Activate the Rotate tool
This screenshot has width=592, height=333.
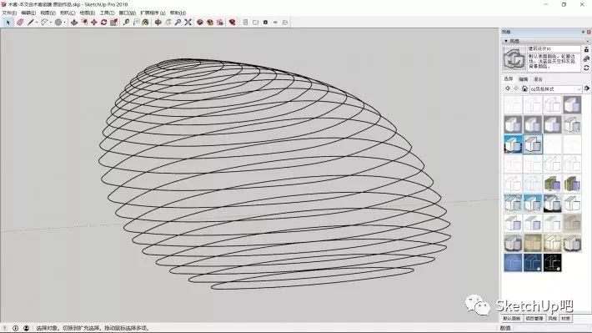pos(103,23)
